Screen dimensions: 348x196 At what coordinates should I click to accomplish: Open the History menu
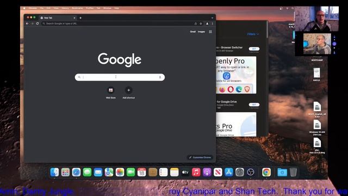(x=65, y=8)
